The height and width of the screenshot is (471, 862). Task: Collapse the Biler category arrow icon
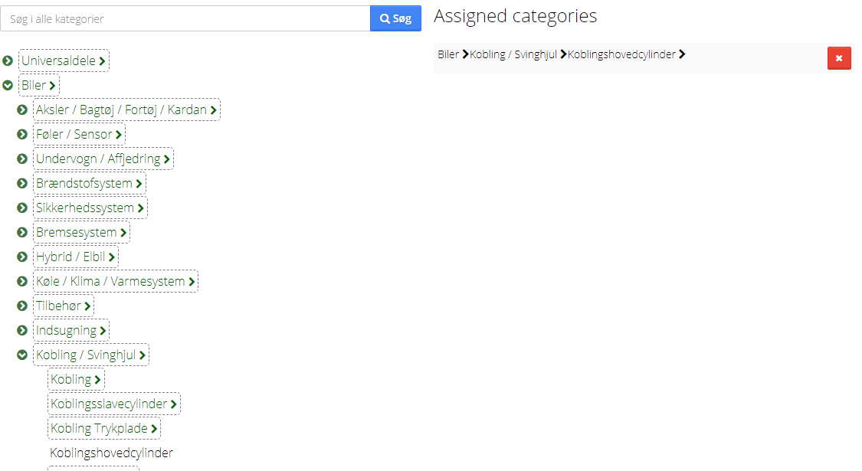point(8,85)
